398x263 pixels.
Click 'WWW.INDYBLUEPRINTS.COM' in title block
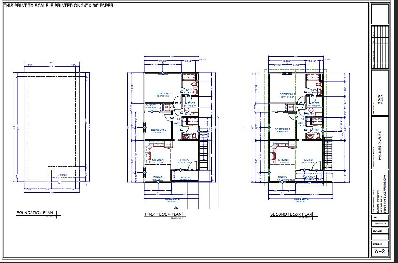click(385, 194)
